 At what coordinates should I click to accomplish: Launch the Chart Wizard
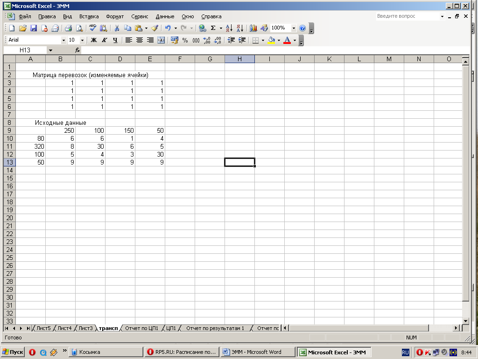pos(253,28)
